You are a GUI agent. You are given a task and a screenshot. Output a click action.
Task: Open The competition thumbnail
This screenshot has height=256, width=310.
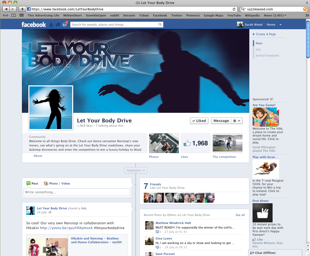pyautogui.click(x=227, y=143)
